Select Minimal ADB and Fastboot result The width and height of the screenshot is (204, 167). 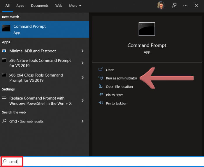(x=45, y=51)
